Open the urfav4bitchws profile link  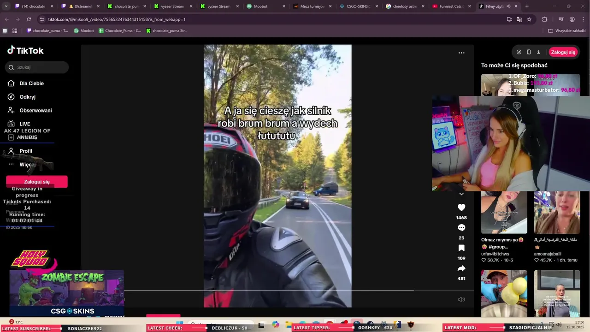[x=495, y=254]
